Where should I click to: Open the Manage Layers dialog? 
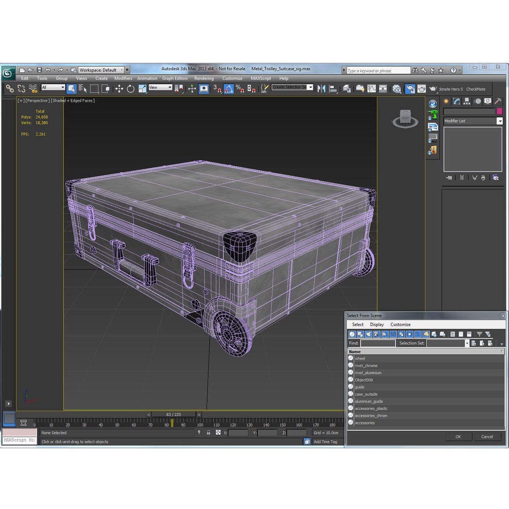click(347, 88)
